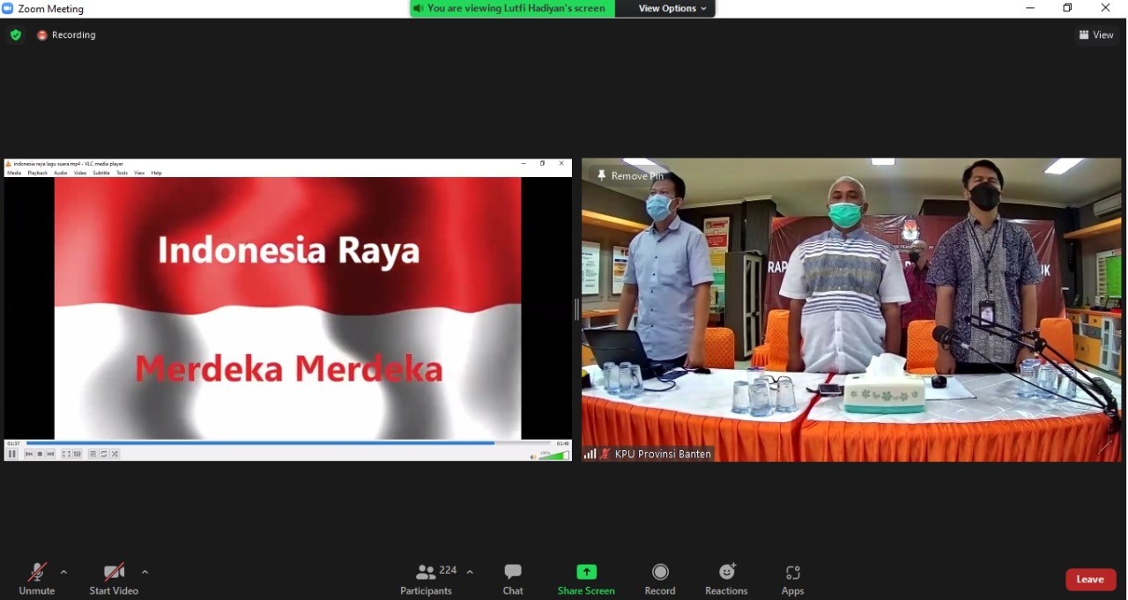Click the green Share Screen icon
Viewport: 1128px width, 600px height.
pyautogui.click(x=586, y=572)
